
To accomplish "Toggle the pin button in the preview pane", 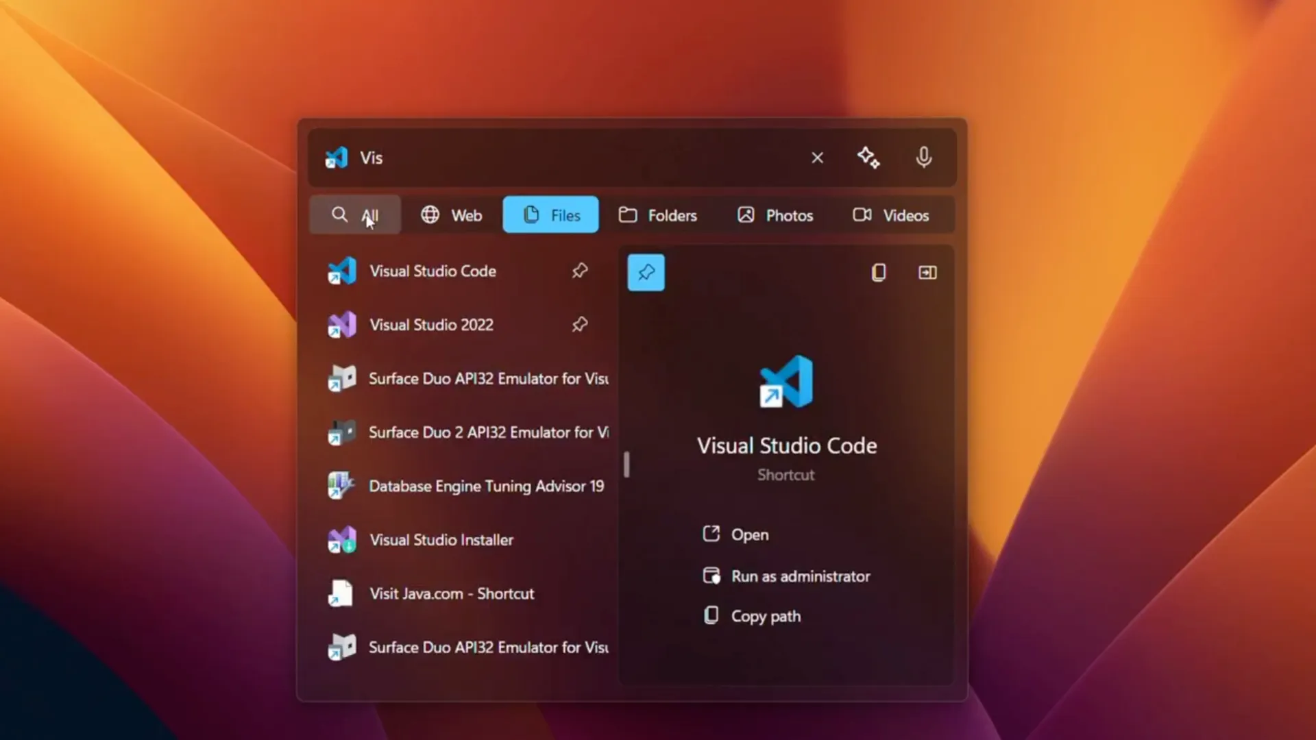I will pos(646,272).
